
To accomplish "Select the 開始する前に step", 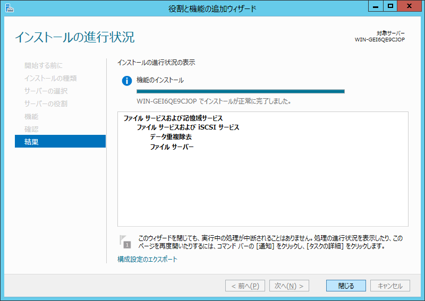I will 43,65.
